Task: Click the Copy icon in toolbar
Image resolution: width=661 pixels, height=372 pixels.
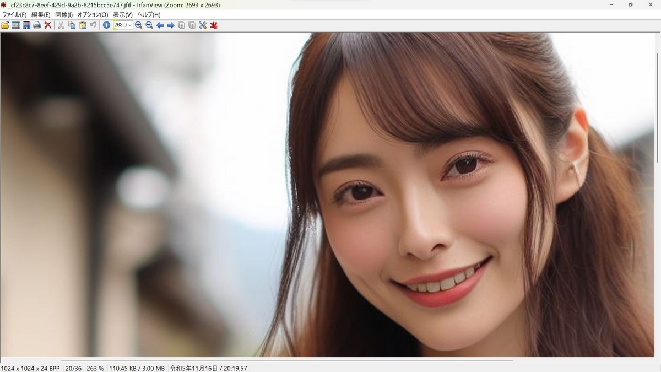Action: 72,25
